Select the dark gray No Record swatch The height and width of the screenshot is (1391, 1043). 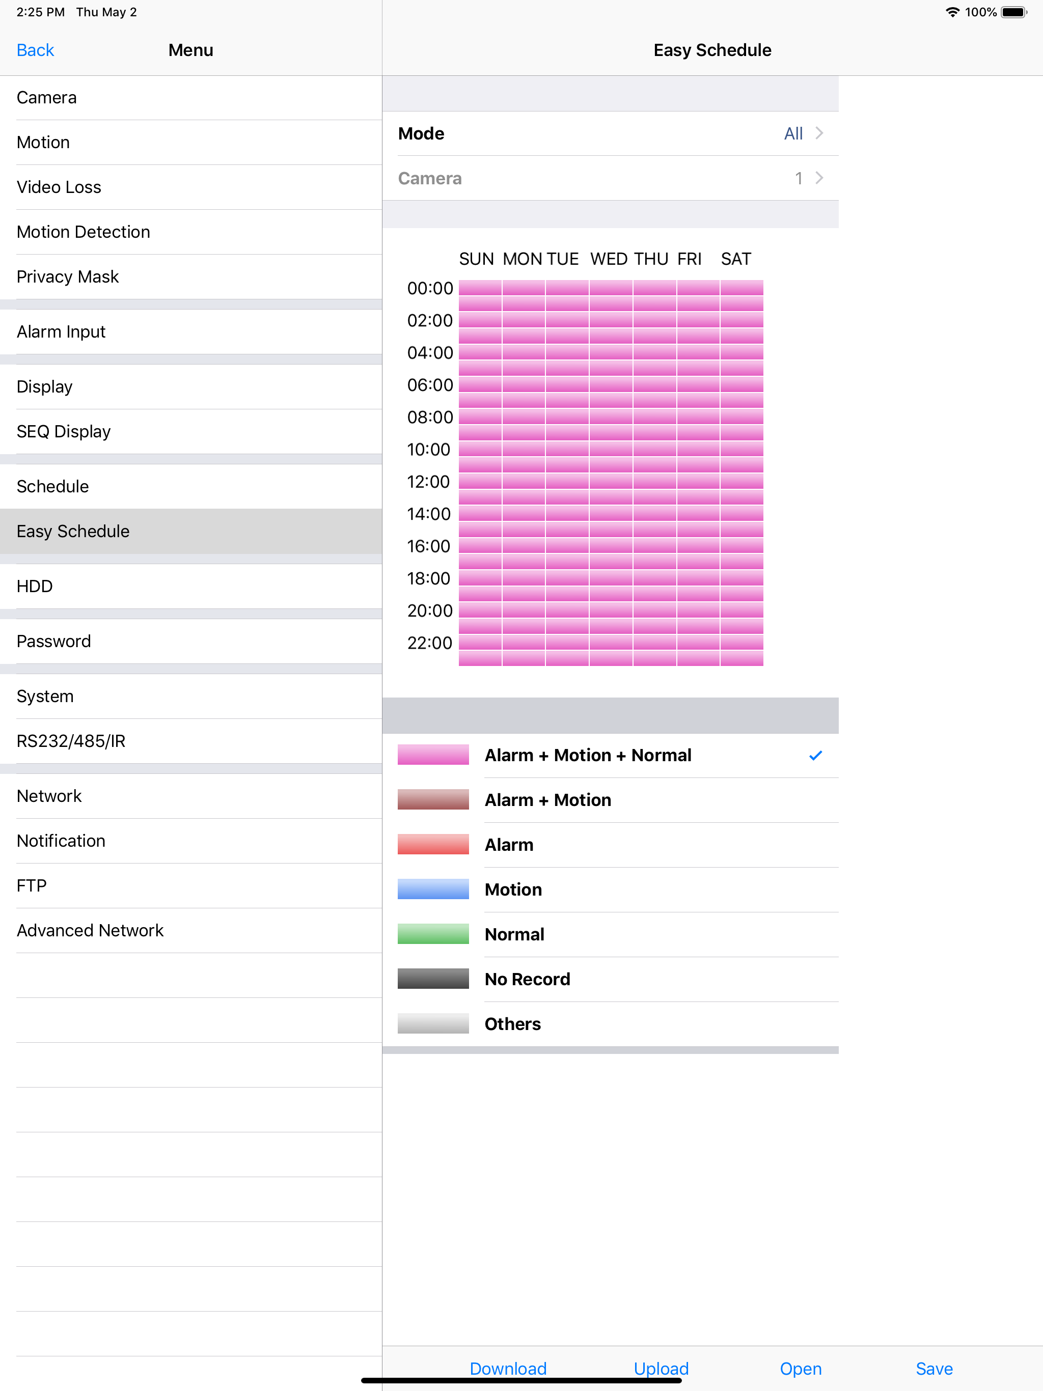433,979
